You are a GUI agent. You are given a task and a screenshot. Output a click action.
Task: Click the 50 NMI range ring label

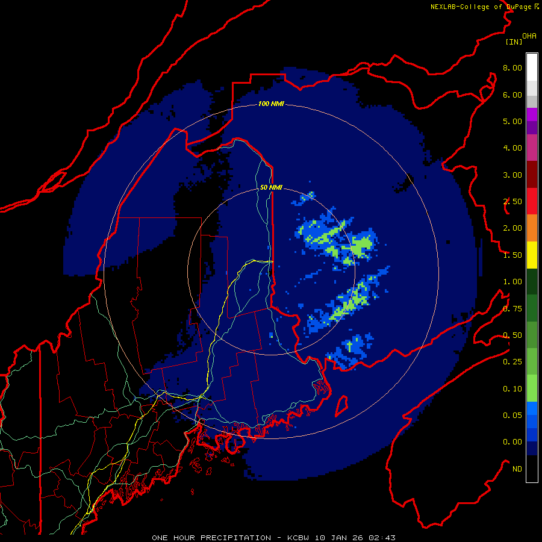pyautogui.click(x=271, y=187)
